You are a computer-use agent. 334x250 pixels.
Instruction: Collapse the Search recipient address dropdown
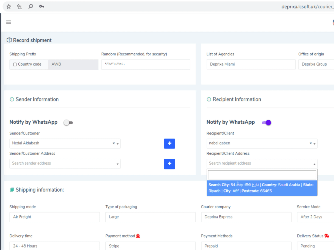[x=314, y=164]
